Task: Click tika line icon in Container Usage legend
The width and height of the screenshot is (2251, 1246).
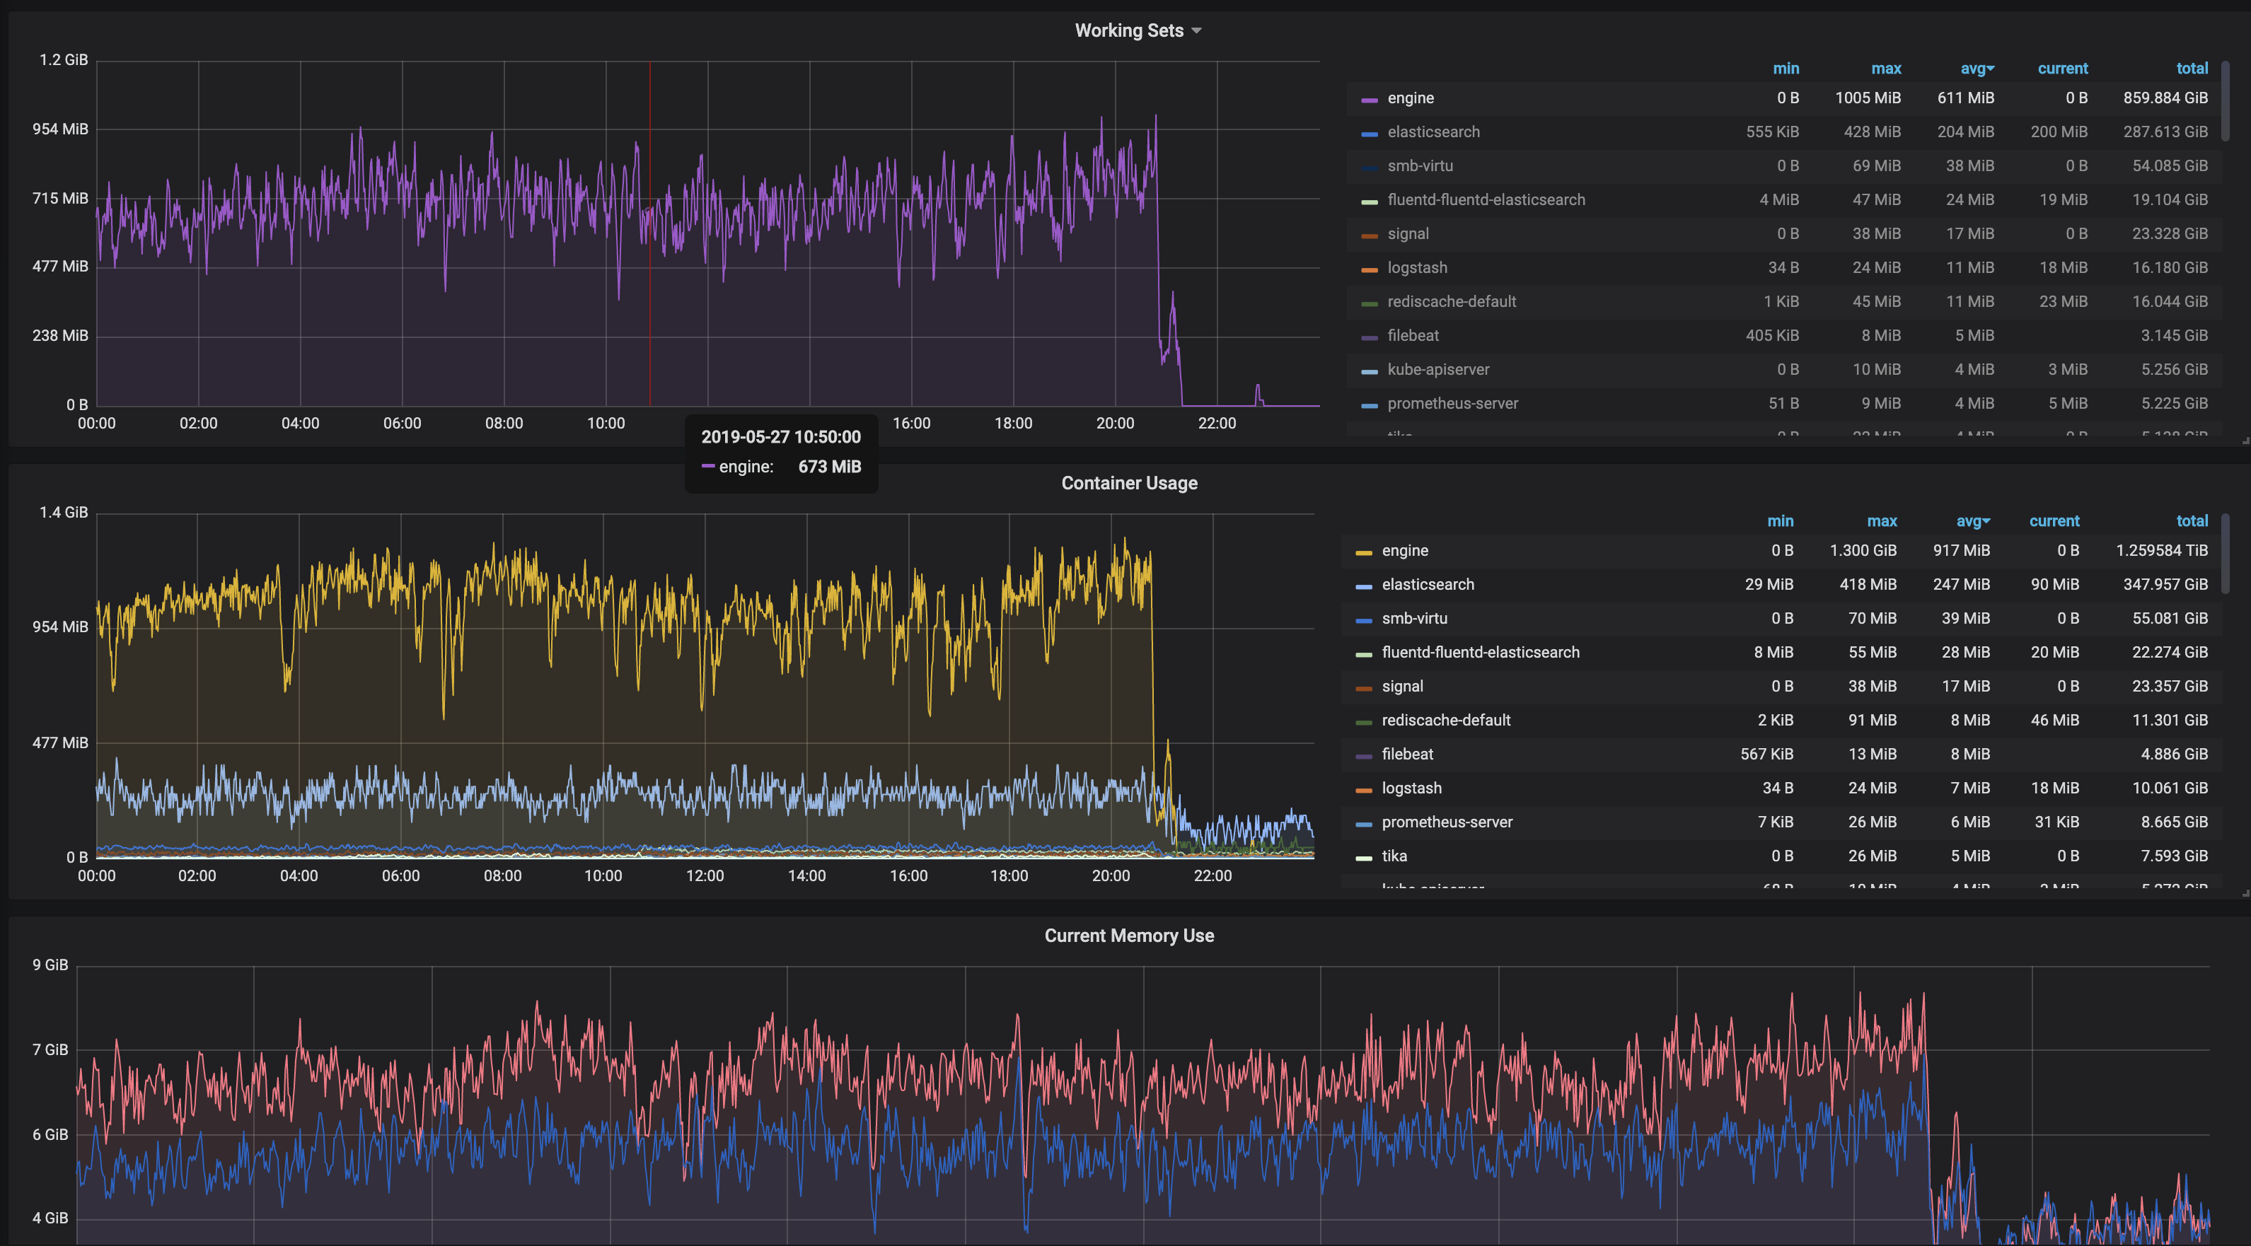Action: tap(1363, 858)
